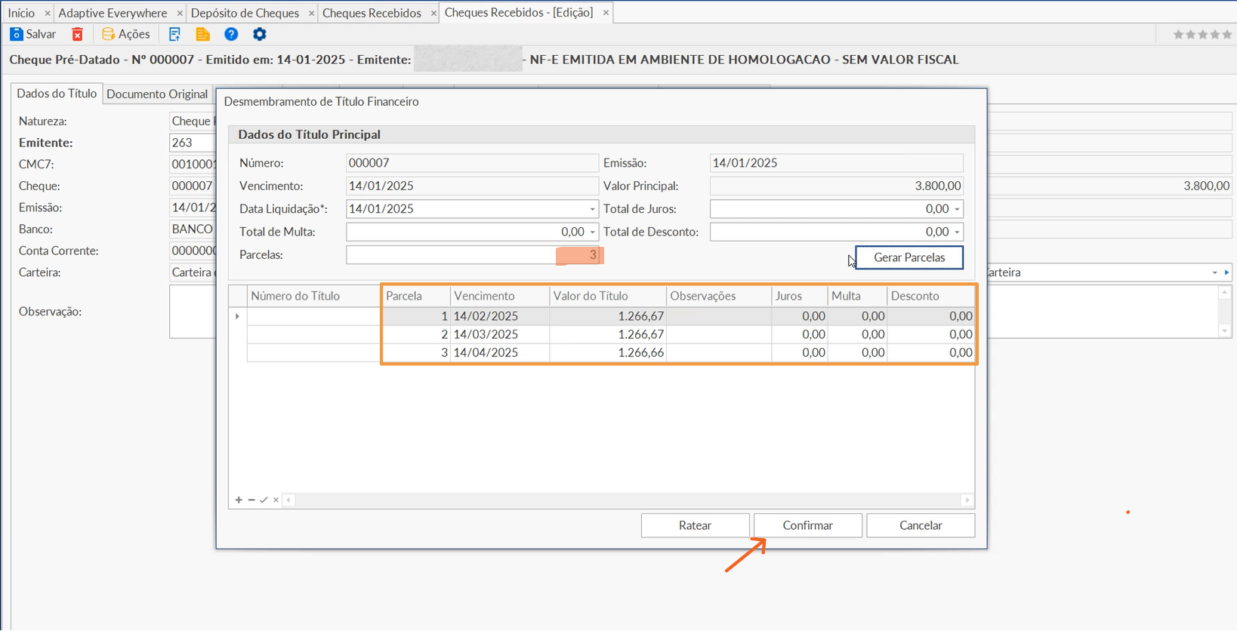Close the Cheques Recebidos - [Edição] tab
1237x631 pixels.
[x=606, y=13]
